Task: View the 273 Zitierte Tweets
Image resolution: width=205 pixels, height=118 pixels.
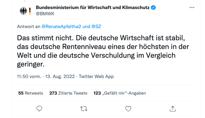Action: pos(68,93)
